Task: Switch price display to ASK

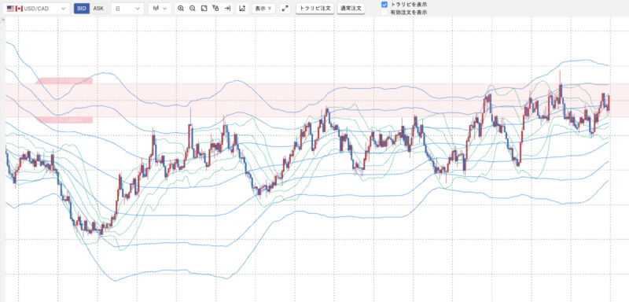Action: [x=98, y=9]
